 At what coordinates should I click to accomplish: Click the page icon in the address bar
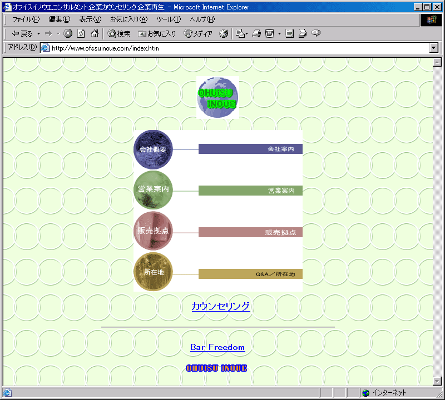pyautogui.click(x=46, y=48)
